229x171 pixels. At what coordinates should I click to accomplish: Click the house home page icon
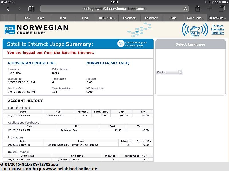click(121, 44)
